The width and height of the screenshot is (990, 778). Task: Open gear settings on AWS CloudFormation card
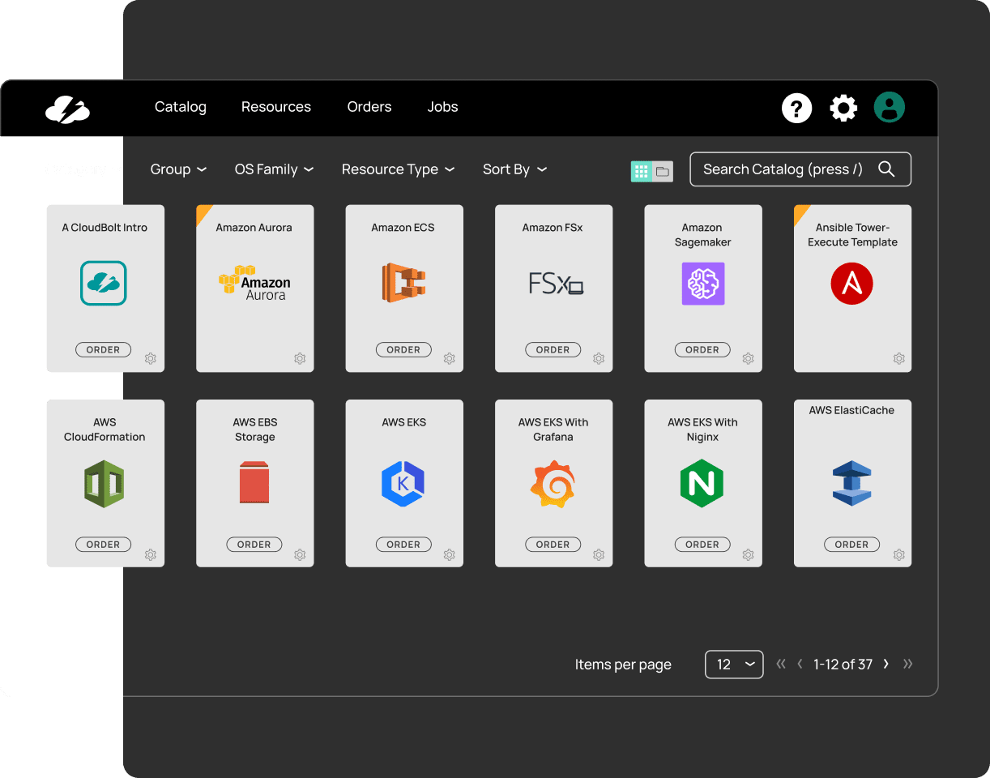pyautogui.click(x=151, y=555)
